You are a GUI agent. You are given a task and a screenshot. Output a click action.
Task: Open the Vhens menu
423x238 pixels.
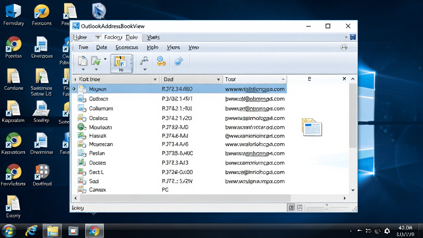[x=173, y=47]
